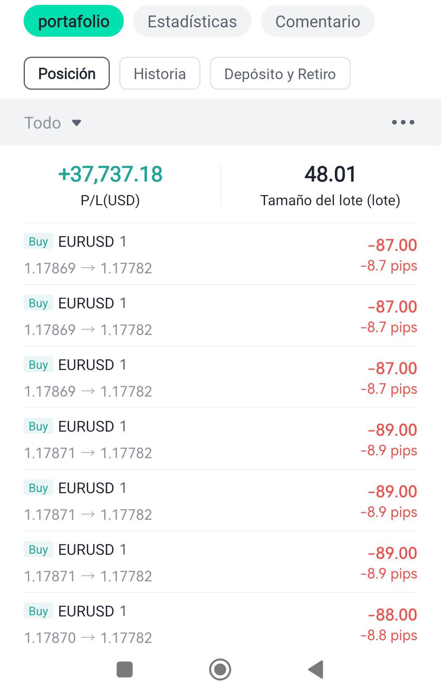The height and width of the screenshot is (696, 441).
Task: Tap the Android back triangle icon
Action: pyautogui.click(x=316, y=669)
